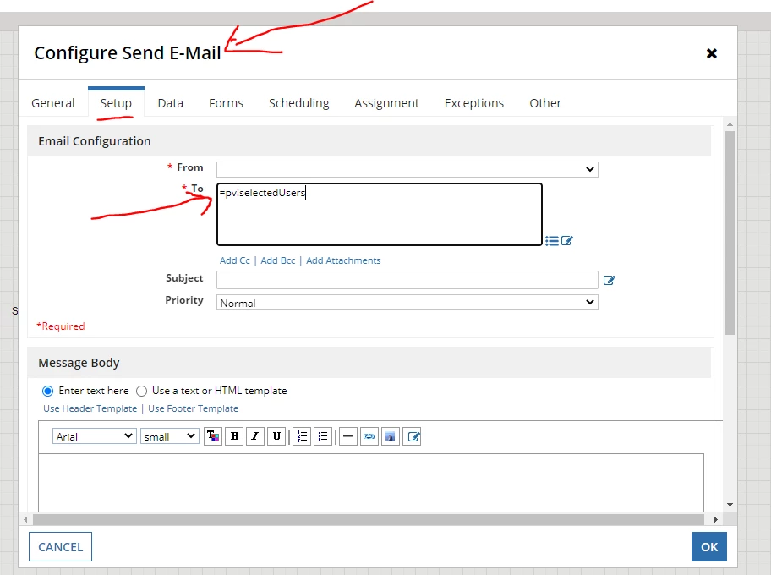Viewport: 771px width, 575px height.
Task: Click the OK button
Action: coord(709,547)
